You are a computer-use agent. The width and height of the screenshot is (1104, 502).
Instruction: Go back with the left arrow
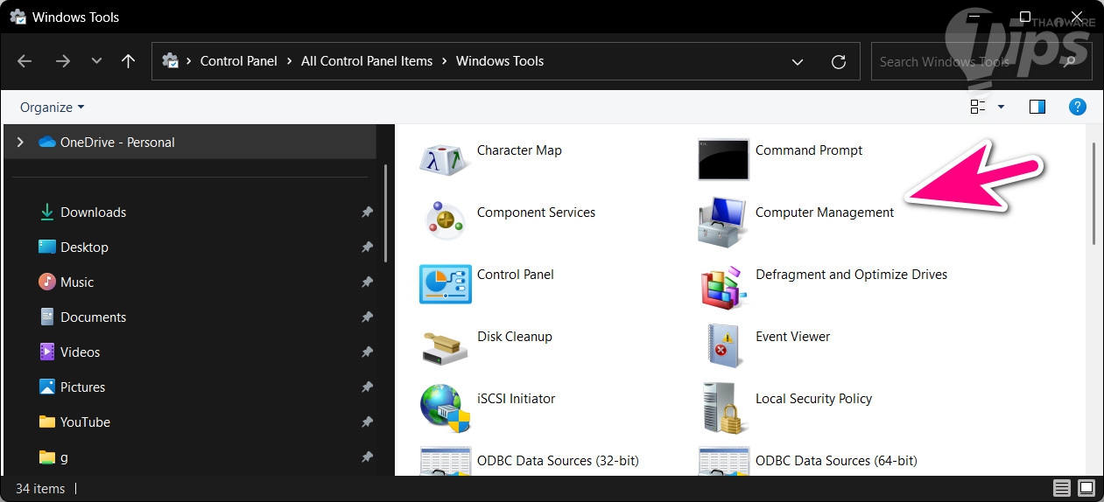click(x=25, y=61)
